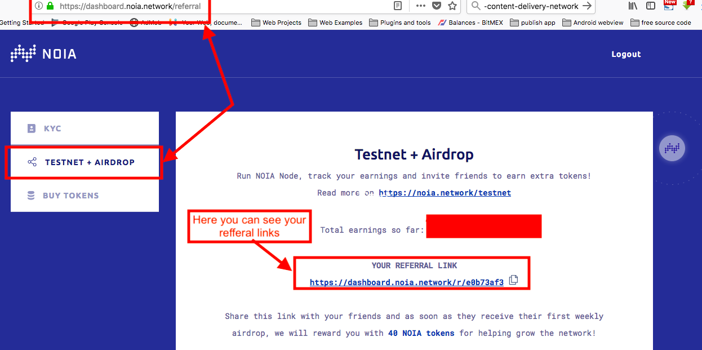Click the green padlock security icon

click(50, 6)
